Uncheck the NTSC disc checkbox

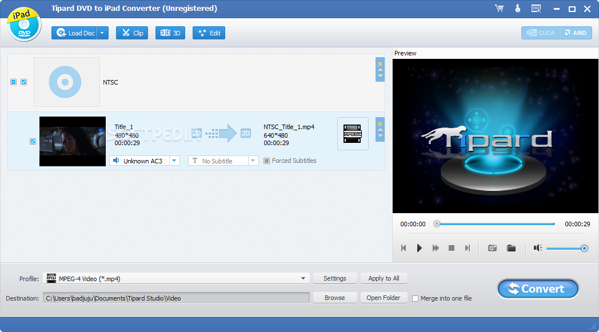(23, 82)
